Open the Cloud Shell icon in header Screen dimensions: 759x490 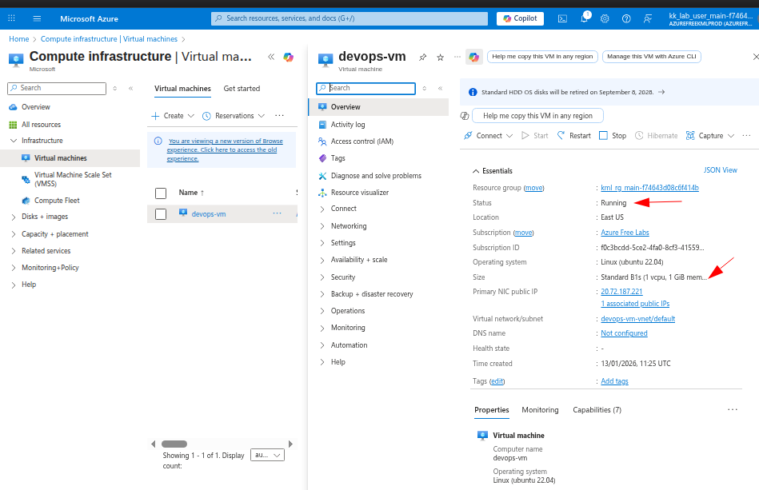coord(563,18)
